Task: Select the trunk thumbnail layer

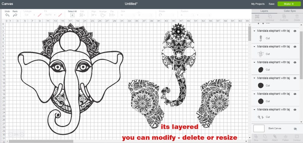Action: (x=261, y=38)
